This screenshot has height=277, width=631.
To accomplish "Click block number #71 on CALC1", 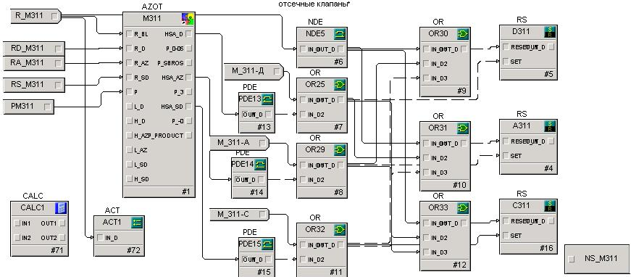I will pos(57,250).
